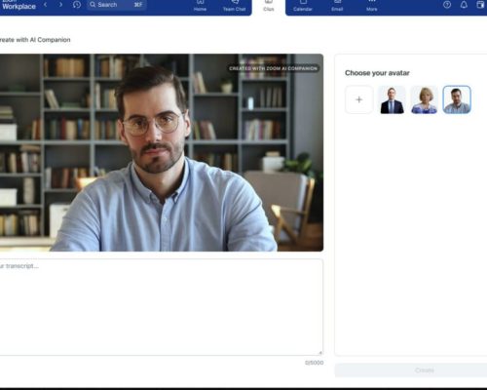Open the Email tab
Screen dimensions: 487x390
point(337,6)
